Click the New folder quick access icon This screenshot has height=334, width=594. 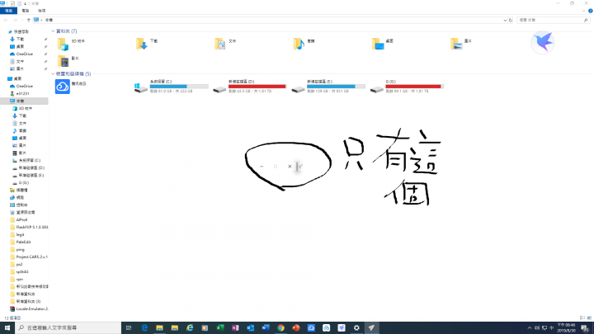[x=19, y=3]
